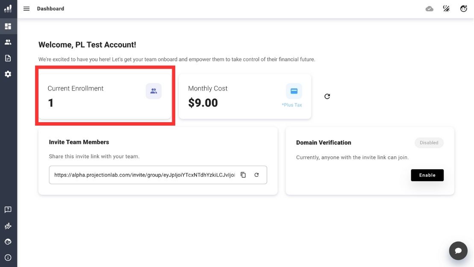Refresh enrollment and cost stats

click(327, 97)
